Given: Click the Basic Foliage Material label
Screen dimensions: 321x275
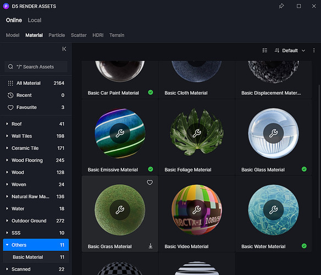Looking at the screenshot, I should [188, 169].
